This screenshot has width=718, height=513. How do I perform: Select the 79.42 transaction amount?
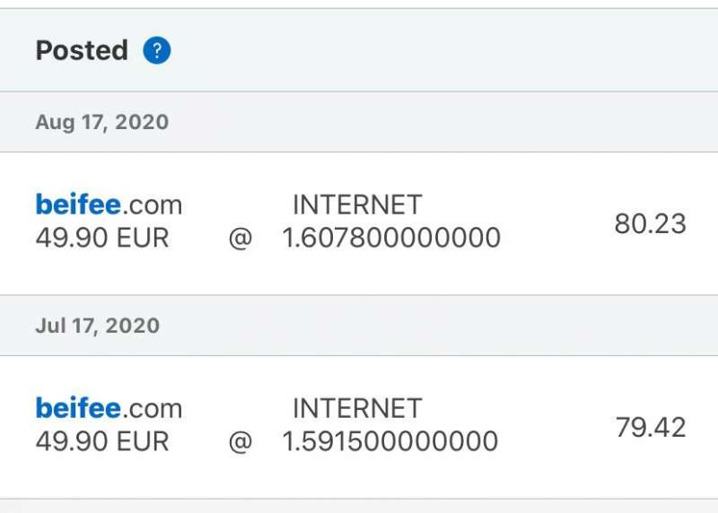(x=650, y=428)
